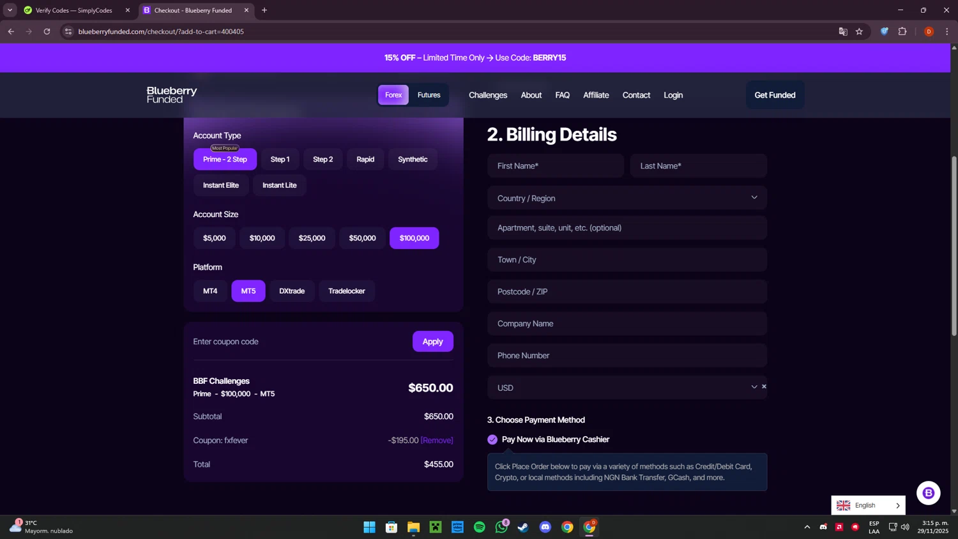View site information icon beside the URL
This screenshot has width=958, height=539.
pos(68,31)
